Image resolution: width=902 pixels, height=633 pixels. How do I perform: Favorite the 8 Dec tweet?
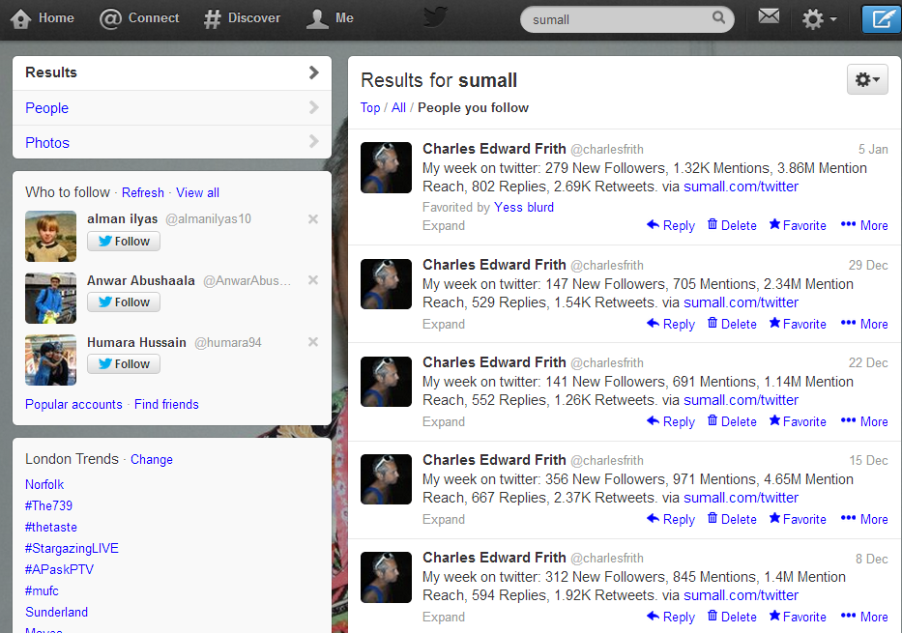(798, 618)
